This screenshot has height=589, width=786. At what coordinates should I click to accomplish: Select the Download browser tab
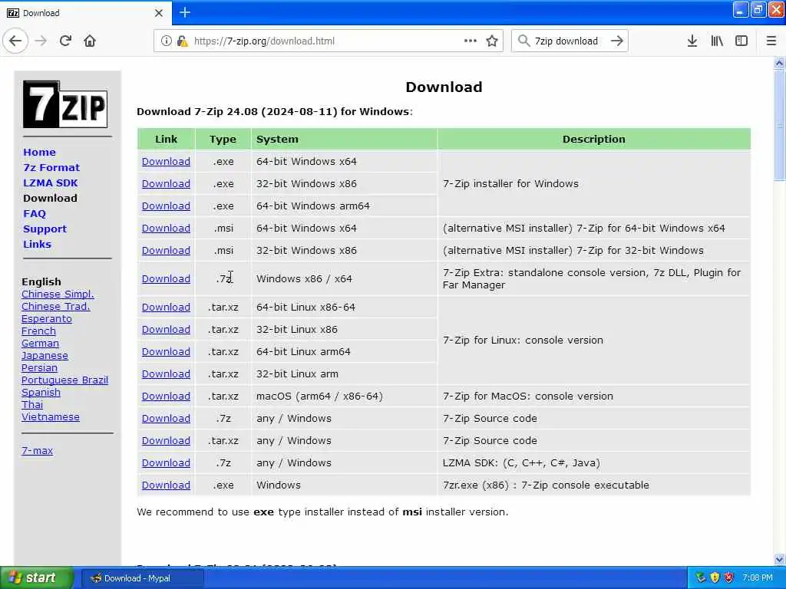pyautogui.click(x=85, y=13)
